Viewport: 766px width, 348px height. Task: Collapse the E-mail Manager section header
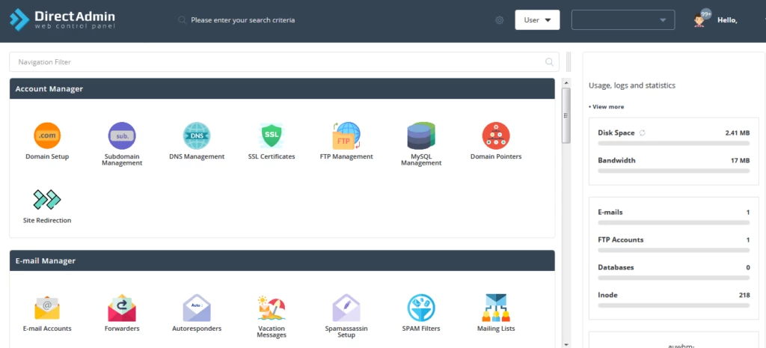click(x=282, y=261)
